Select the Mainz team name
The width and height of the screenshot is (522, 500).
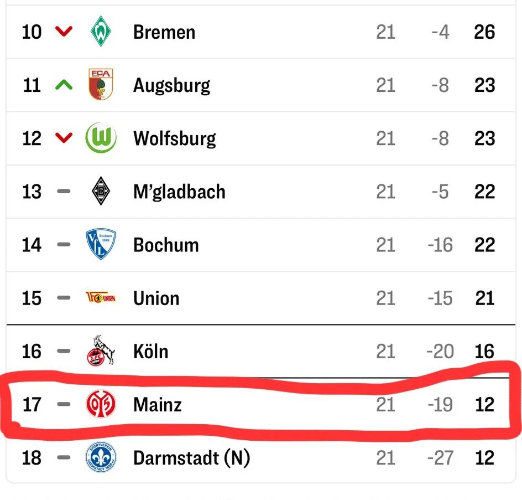tap(158, 404)
